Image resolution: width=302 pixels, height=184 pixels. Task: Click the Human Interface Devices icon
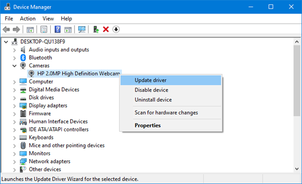[x=23, y=122]
